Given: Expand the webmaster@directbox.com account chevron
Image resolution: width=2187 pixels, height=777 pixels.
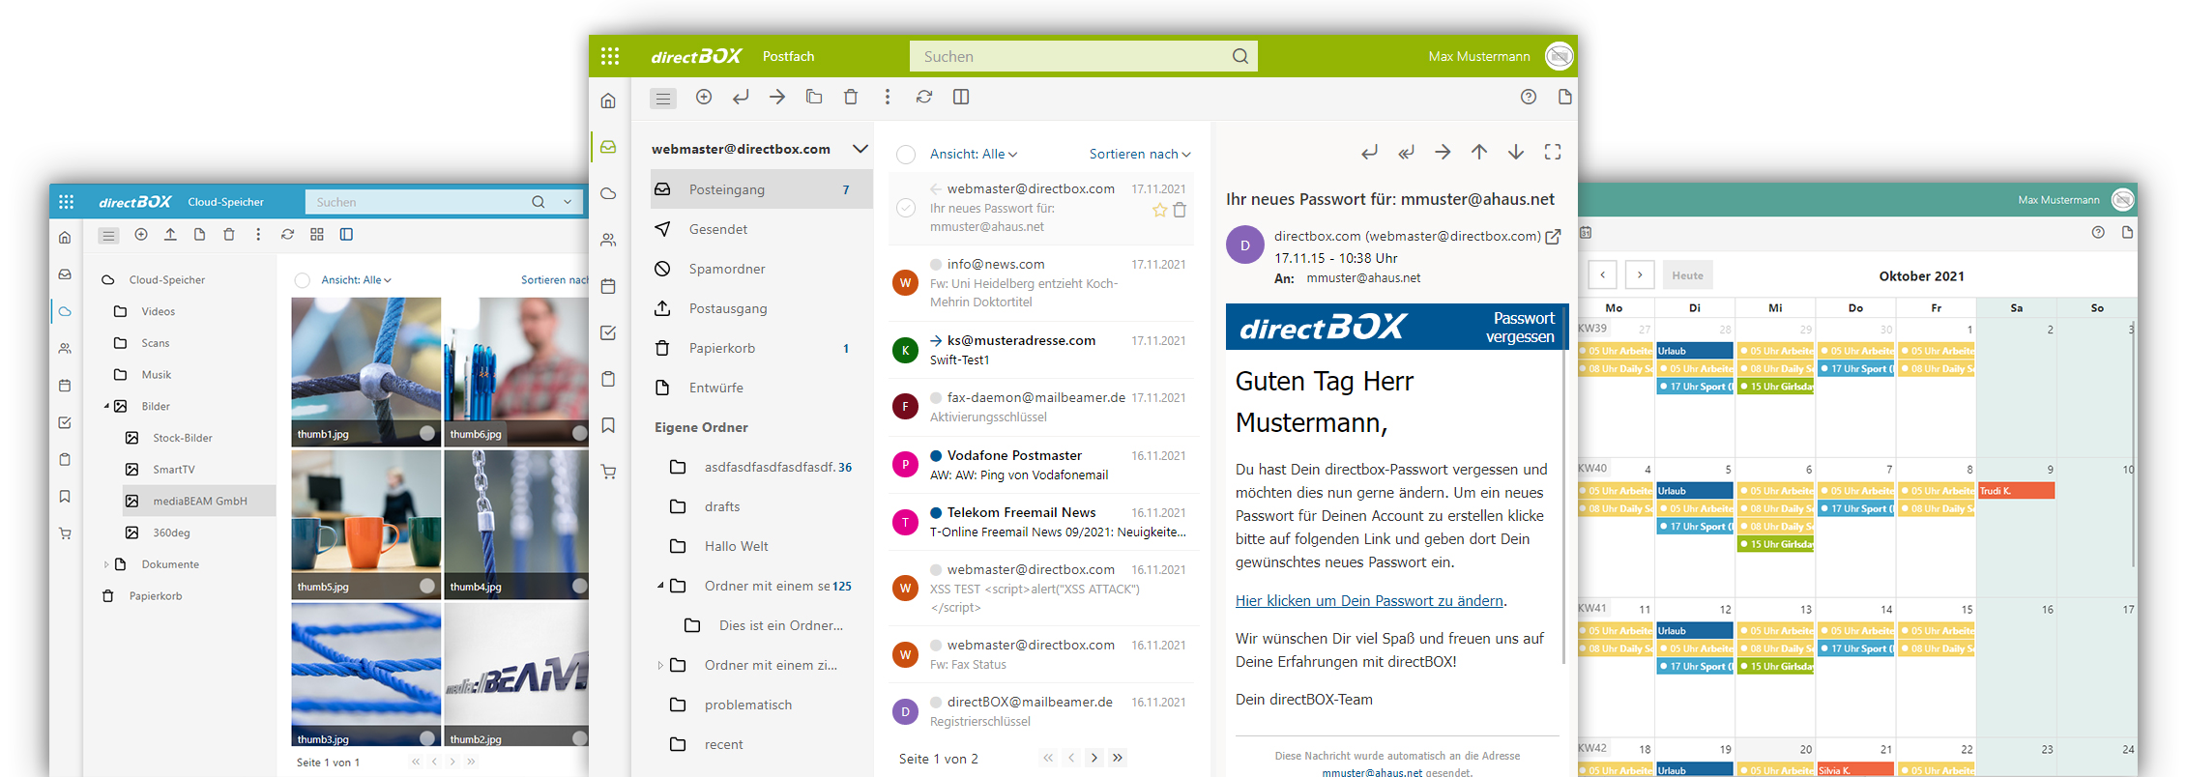Looking at the screenshot, I should (860, 149).
